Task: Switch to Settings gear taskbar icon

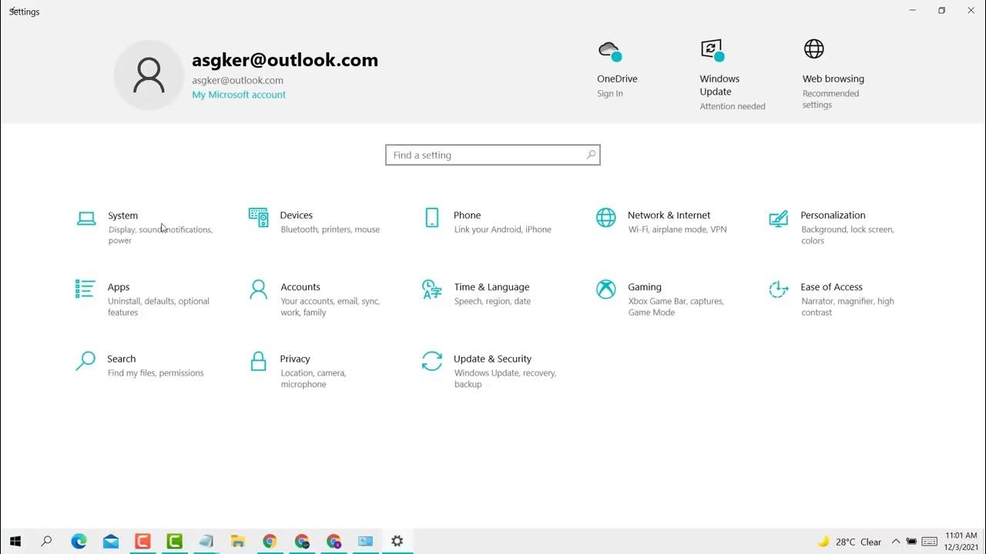Action: 397,542
